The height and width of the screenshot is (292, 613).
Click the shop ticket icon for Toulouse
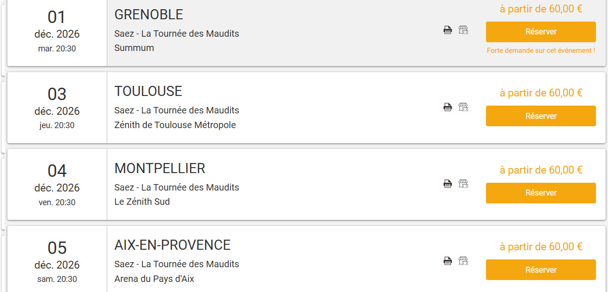click(463, 107)
